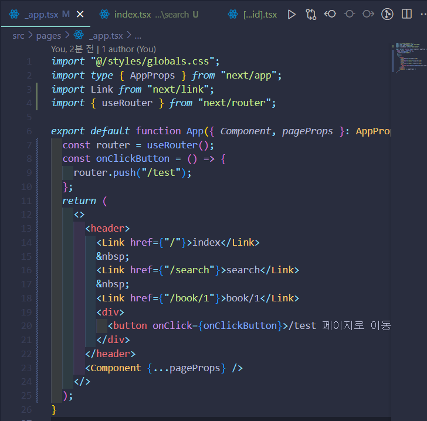Click the _app.tsx breadcrumb item
This screenshot has height=421, width=427.
point(99,35)
